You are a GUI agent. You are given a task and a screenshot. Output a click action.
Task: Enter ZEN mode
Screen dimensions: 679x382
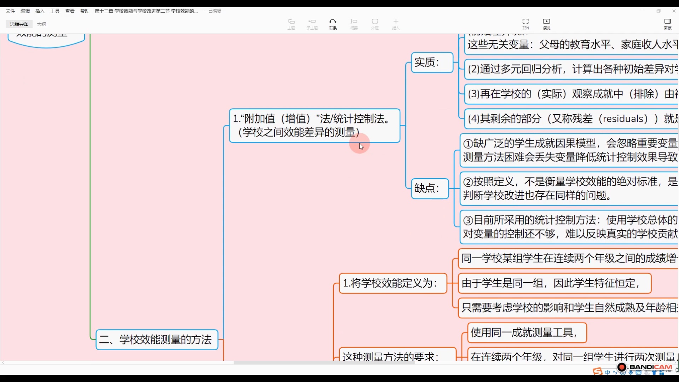(x=526, y=24)
